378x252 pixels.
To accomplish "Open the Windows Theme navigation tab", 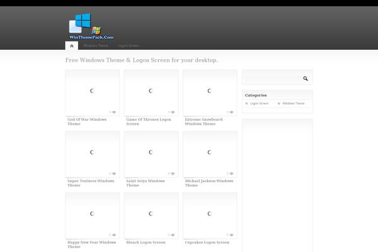I will pyautogui.click(x=96, y=45).
